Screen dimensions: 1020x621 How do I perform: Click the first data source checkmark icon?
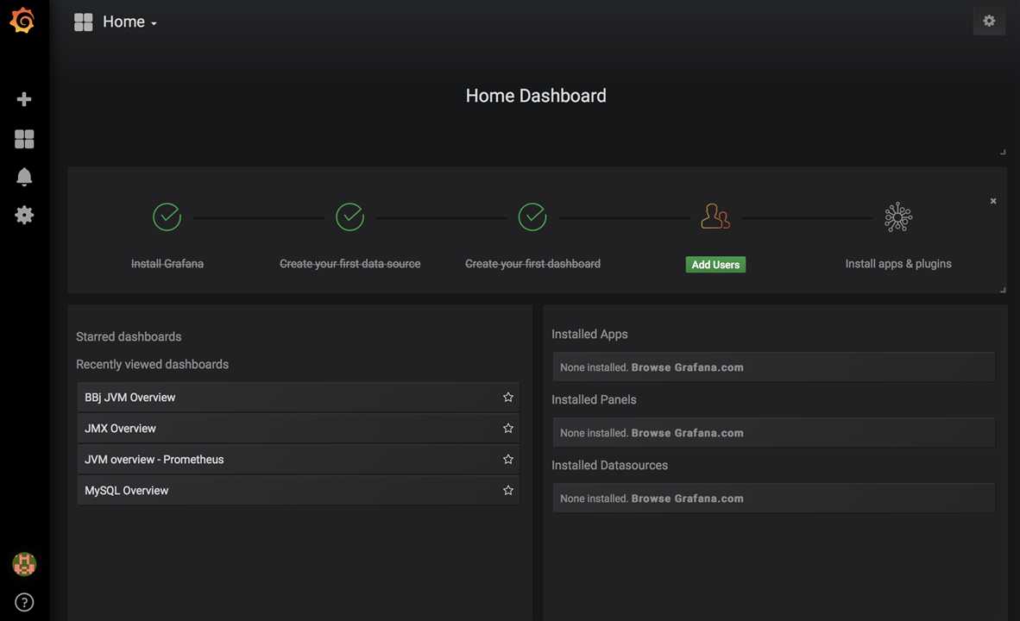click(x=350, y=216)
